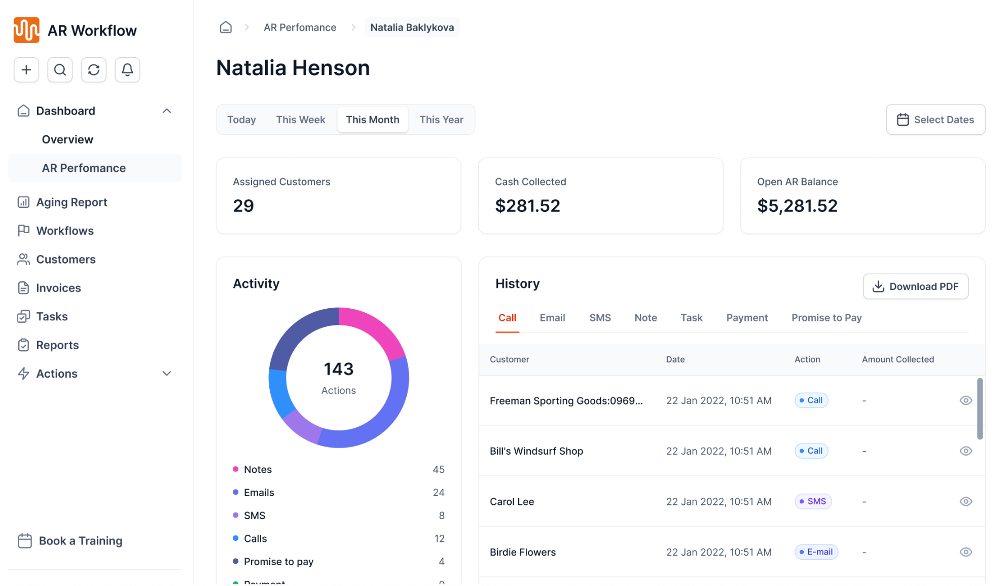1004x586 pixels.
Task: Go to Workflows page
Action: point(65,231)
